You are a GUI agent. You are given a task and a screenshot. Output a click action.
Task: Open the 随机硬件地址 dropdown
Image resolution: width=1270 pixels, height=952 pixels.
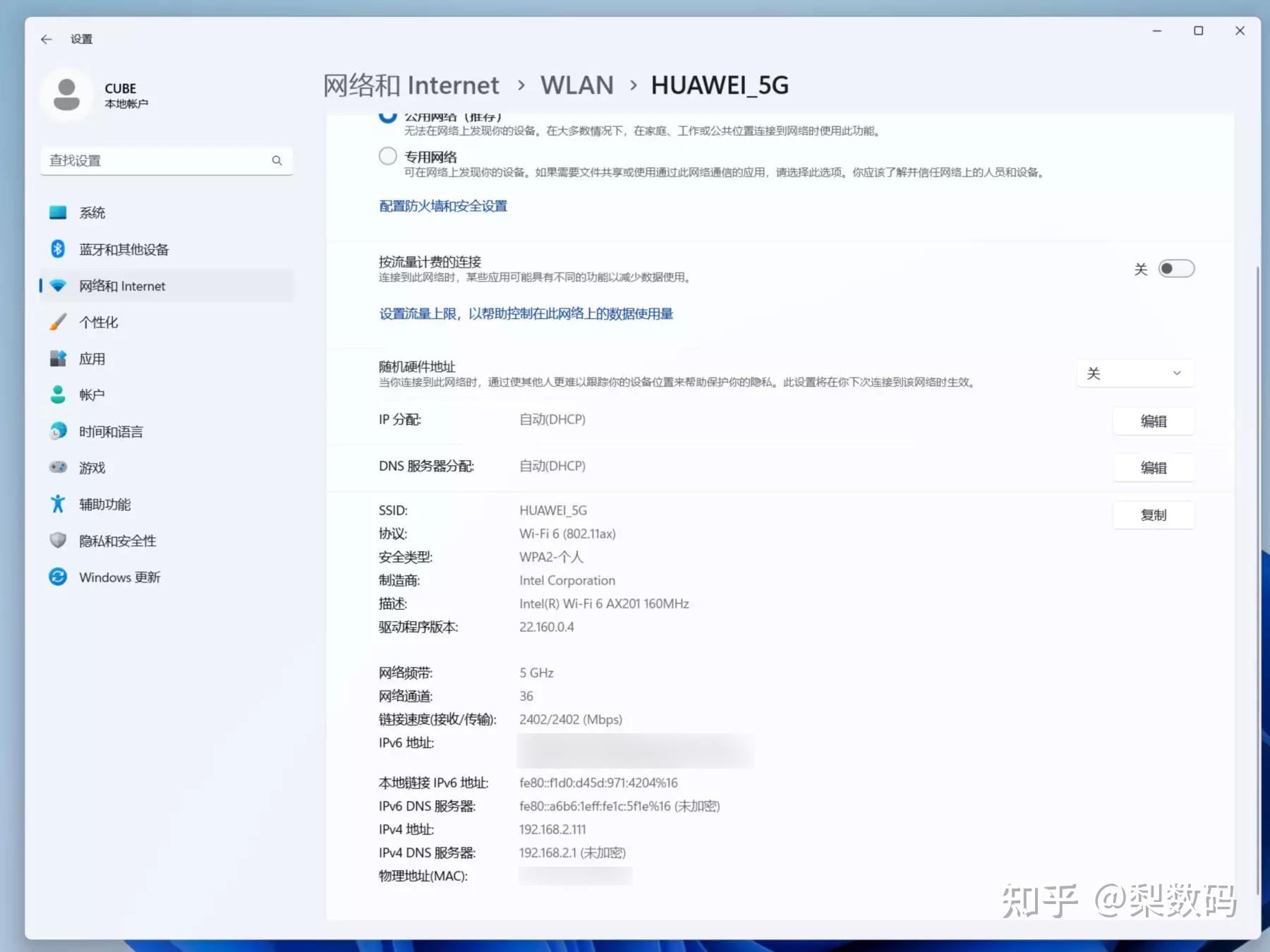click(1135, 373)
